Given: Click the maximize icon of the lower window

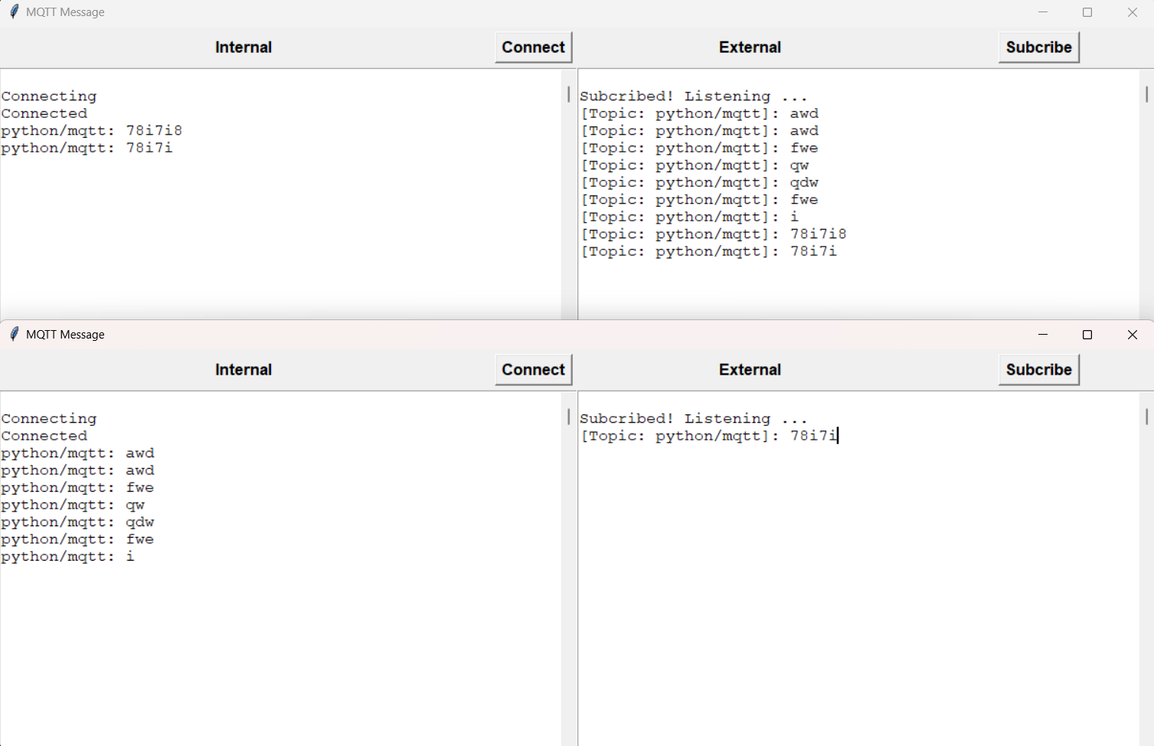Looking at the screenshot, I should (x=1087, y=334).
